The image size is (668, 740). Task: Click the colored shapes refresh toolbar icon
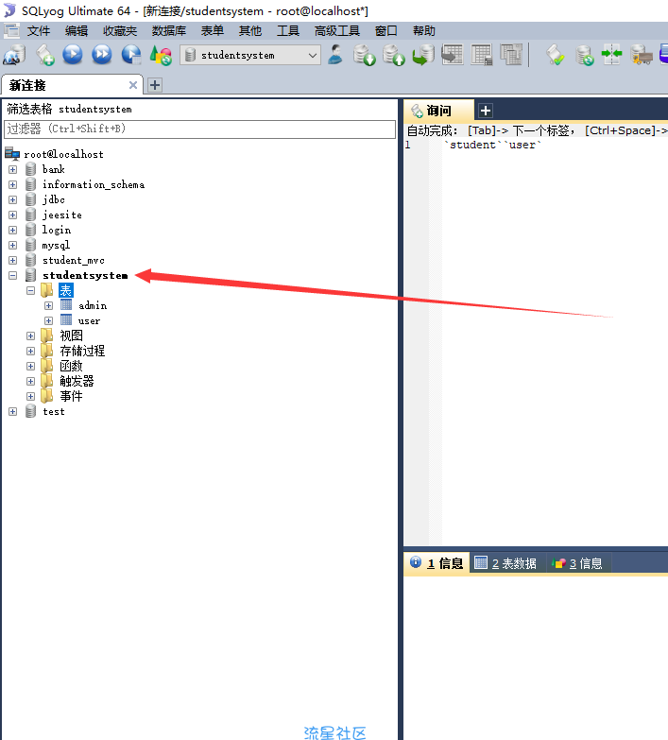161,55
